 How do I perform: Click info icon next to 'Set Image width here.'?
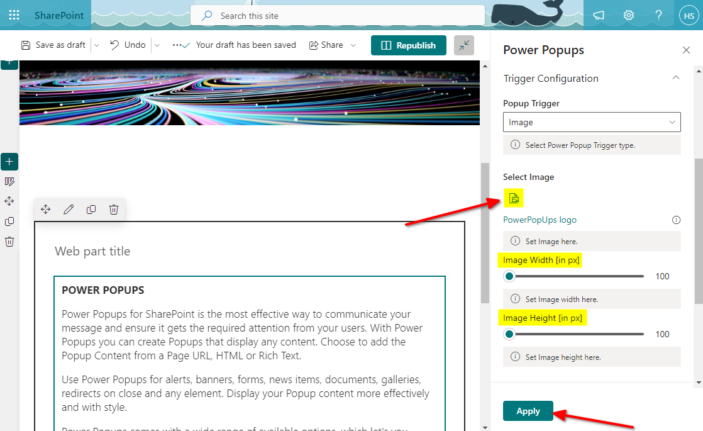click(516, 299)
